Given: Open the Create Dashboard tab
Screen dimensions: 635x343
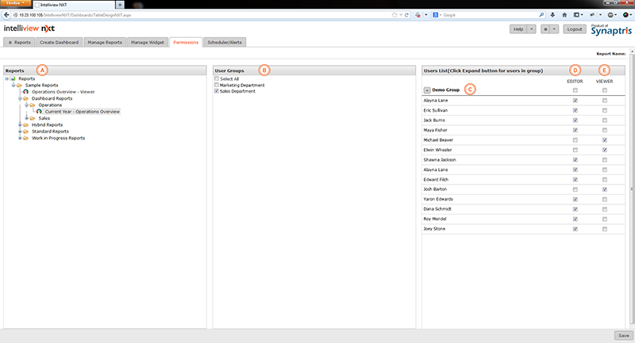Looking at the screenshot, I should pyautogui.click(x=59, y=42).
